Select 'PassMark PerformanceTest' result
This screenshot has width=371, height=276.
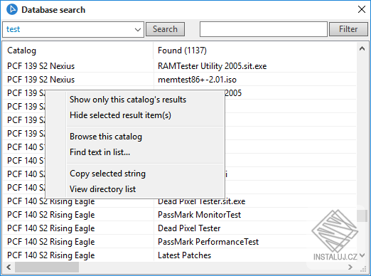[208, 242]
